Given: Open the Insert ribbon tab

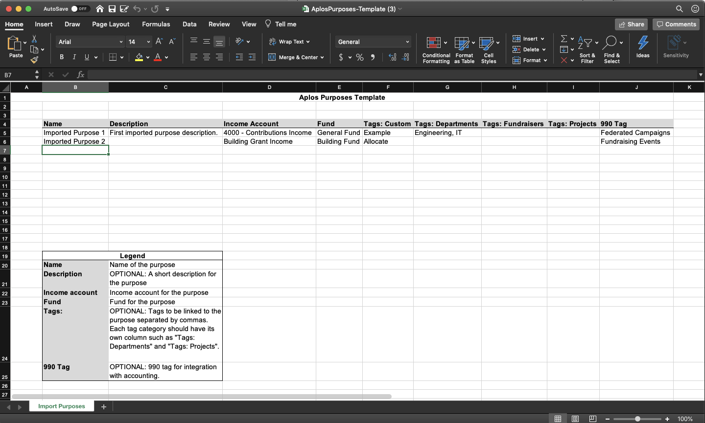Looking at the screenshot, I should [44, 24].
